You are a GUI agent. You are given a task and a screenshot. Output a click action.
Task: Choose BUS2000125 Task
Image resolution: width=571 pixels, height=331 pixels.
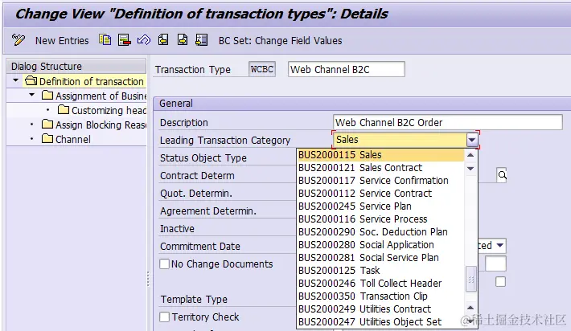click(x=380, y=270)
